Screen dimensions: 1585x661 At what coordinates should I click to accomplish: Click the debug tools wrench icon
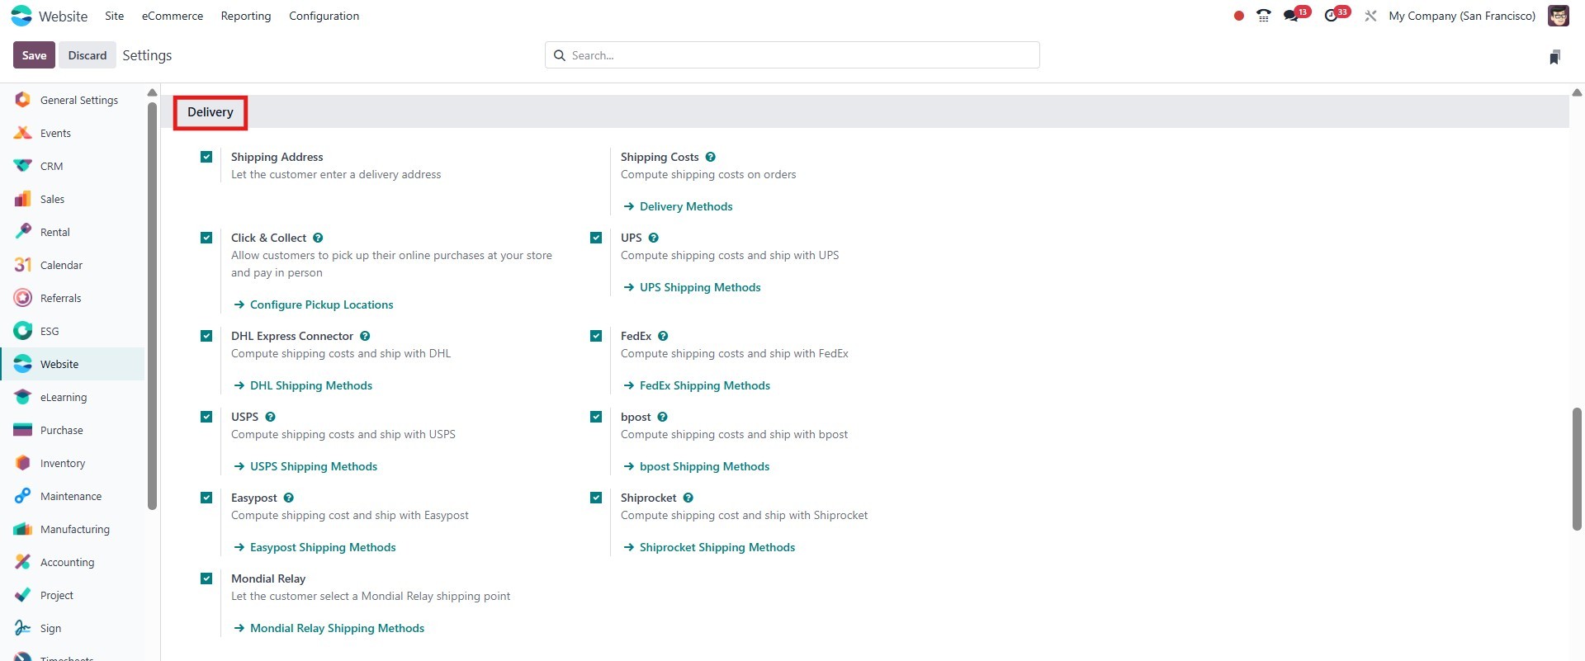click(x=1370, y=16)
